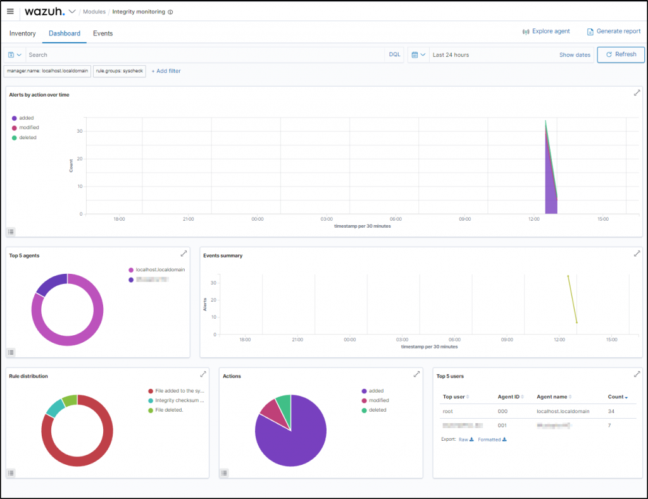Sort by Agent ID column
The width and height of the screenshot is (648, 499).
click(511, 397)
